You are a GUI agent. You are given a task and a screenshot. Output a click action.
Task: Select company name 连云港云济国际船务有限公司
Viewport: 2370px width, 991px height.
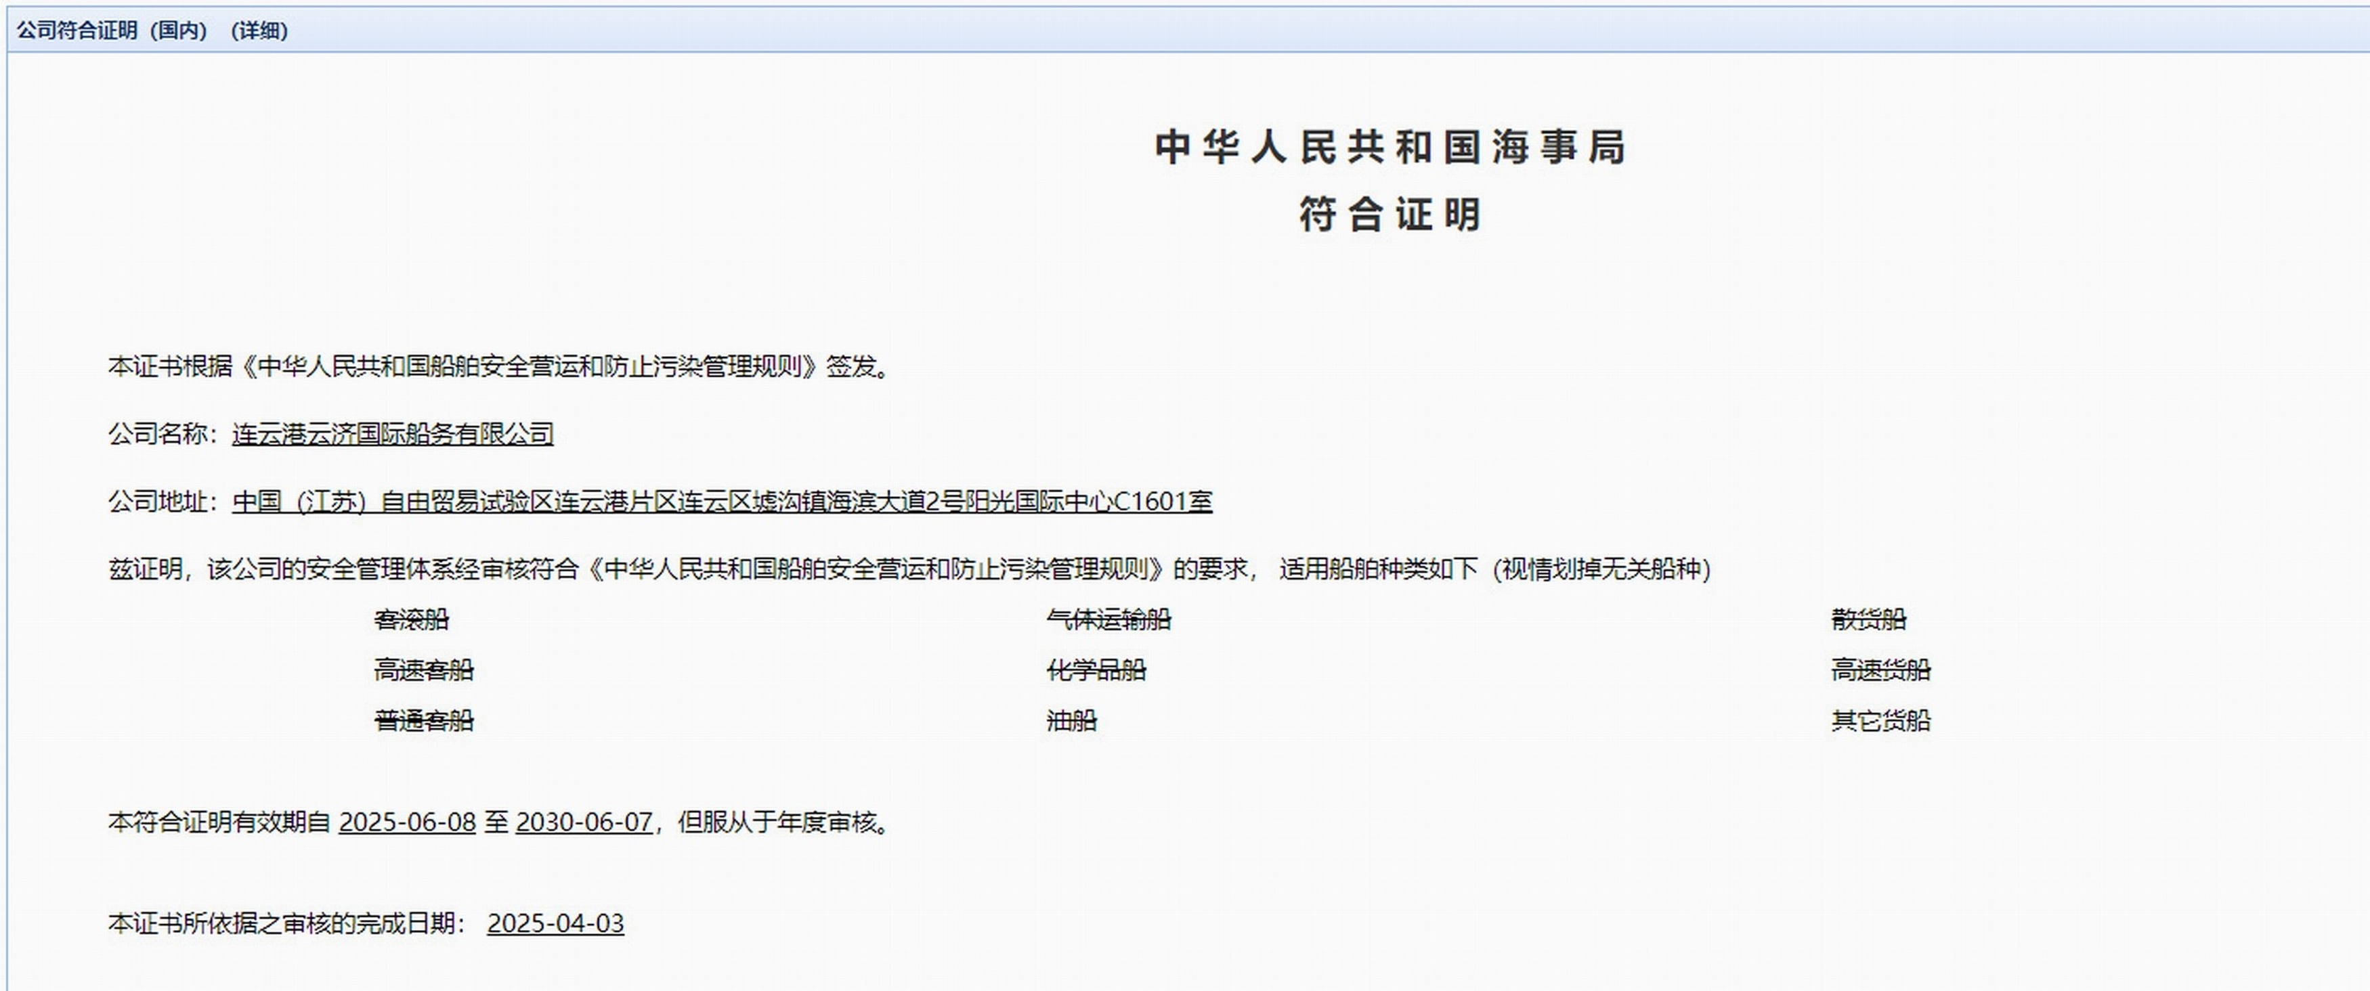[x=393, y=434]
